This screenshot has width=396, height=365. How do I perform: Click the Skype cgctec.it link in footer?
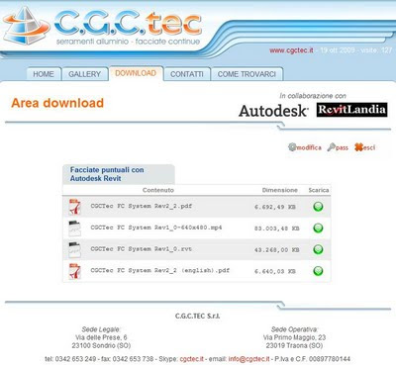click(x=192, y=359)
